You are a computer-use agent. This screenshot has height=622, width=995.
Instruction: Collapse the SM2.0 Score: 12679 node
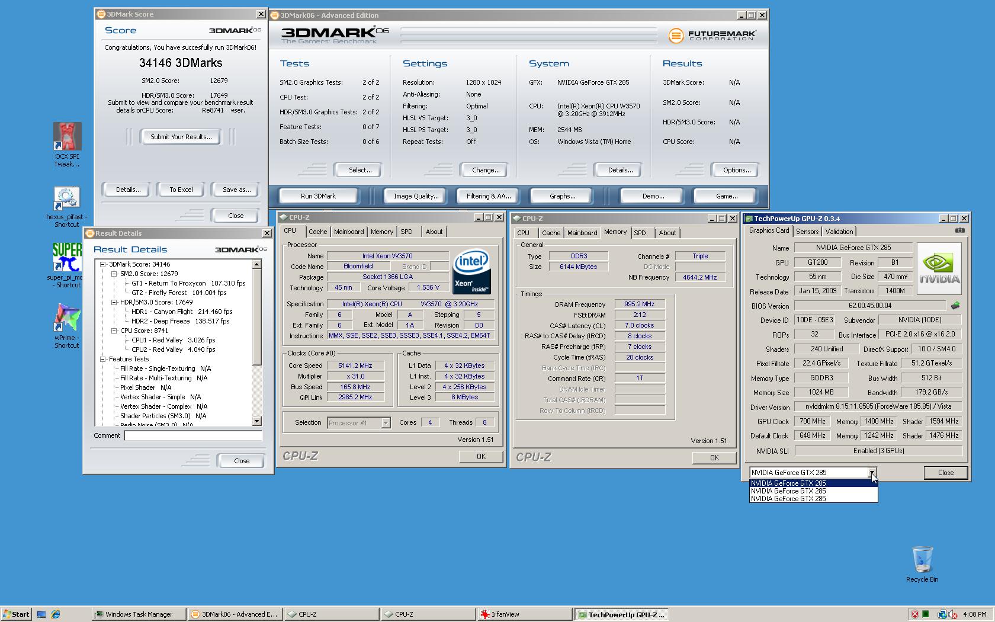point(114,274)
